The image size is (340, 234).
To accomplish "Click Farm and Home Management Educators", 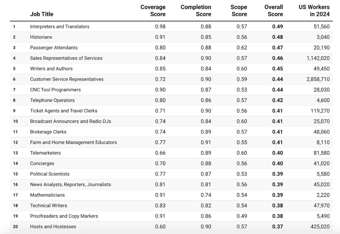I will click(x=73, y=142).
